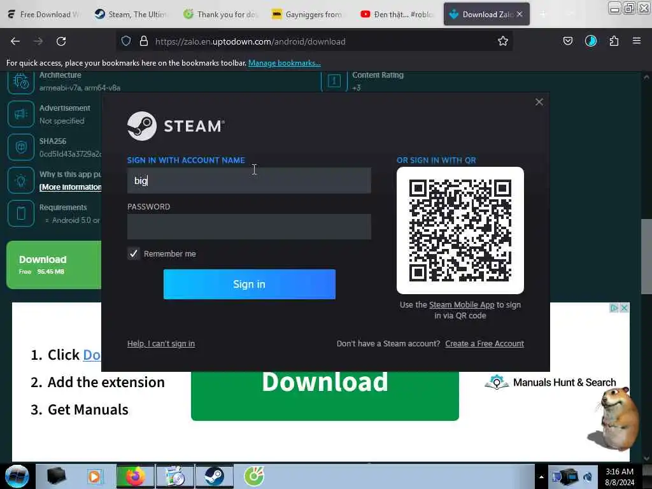Open Firefox from the taskbar

pos(136,476)
